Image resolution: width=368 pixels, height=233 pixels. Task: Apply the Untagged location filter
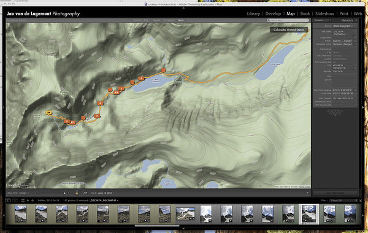(x=169, y=20)
